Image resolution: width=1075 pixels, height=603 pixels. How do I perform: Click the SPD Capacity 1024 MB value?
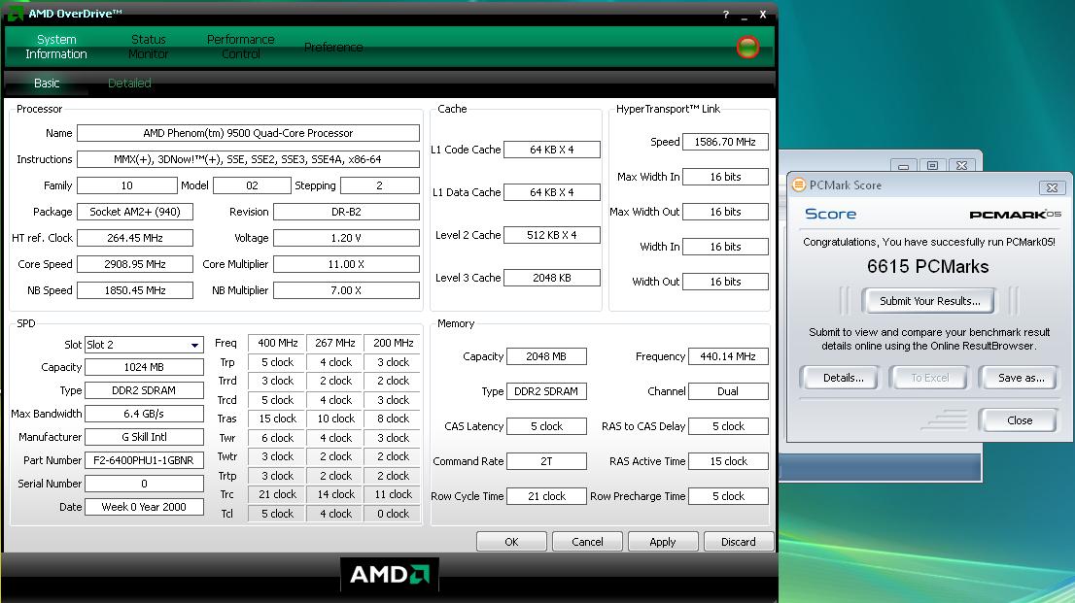(x=144, y=367)
